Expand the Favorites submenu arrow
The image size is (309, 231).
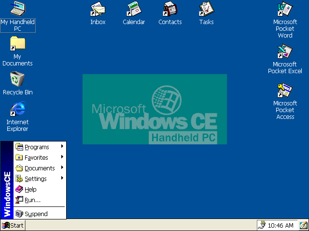pyautogui.click(x=62, y=157)
